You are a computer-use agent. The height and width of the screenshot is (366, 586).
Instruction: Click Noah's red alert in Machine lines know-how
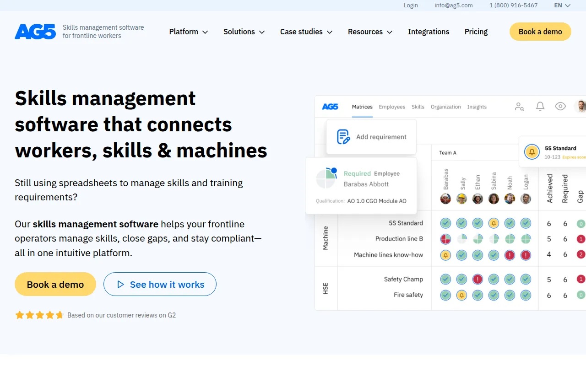click(510, 255)
